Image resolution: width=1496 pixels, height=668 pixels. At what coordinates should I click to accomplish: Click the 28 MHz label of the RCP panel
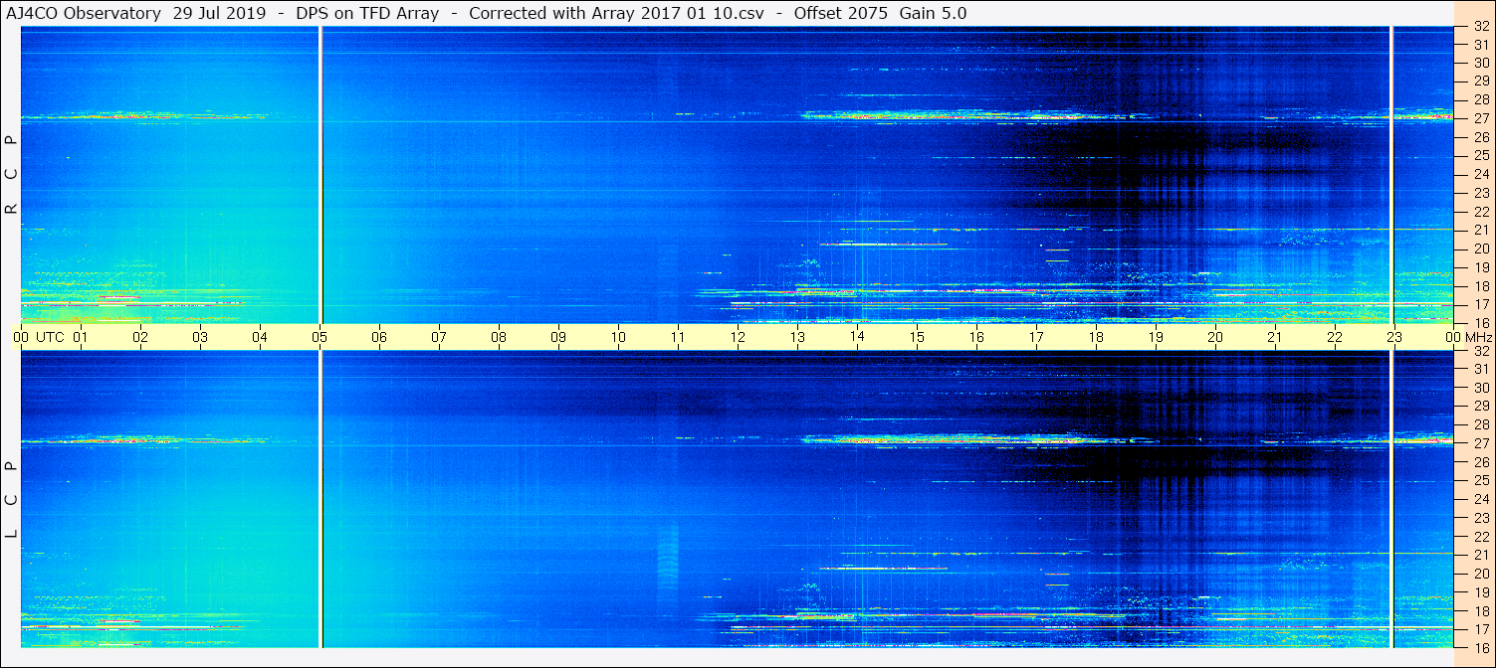1480,99
